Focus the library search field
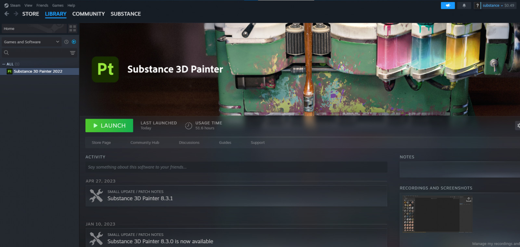520x247 pixels. (x=35, y=53)
